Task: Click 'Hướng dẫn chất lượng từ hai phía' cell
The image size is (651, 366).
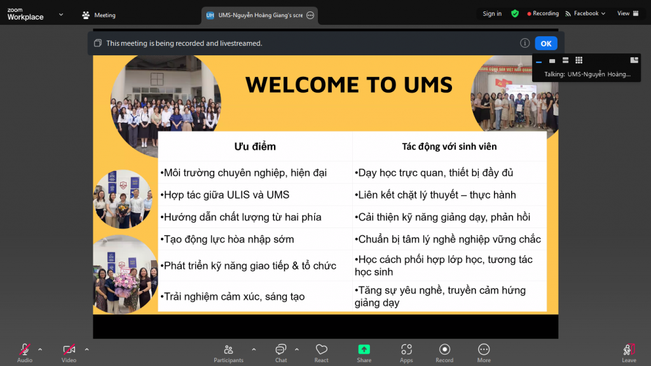Action: pos(241,217)
